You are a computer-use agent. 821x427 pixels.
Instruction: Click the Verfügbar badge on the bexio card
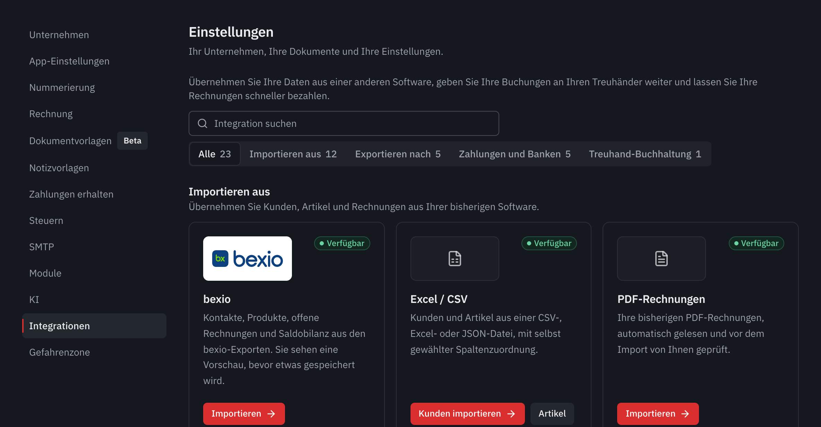342,243
